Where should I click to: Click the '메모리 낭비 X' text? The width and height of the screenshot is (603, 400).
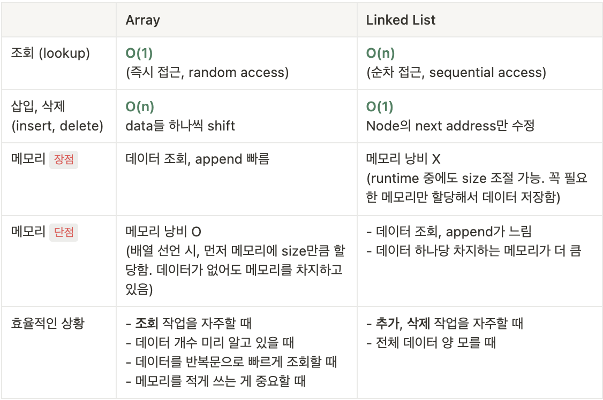coord(403,159)
